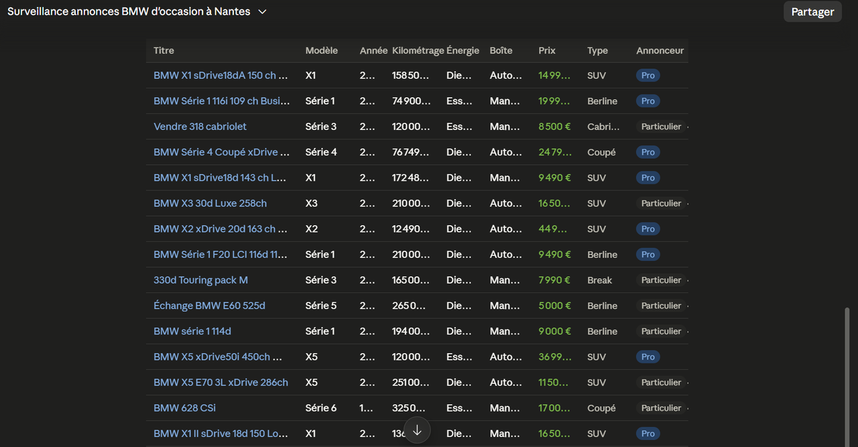Click the Particulier badge in the 330d Touring row
Screen dimensions: 858x447
click(661, 280)
